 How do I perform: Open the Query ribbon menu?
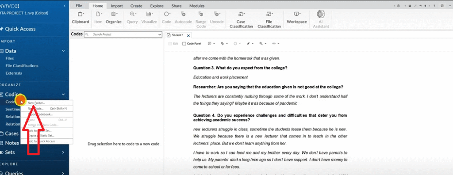[x=132, y=17]
